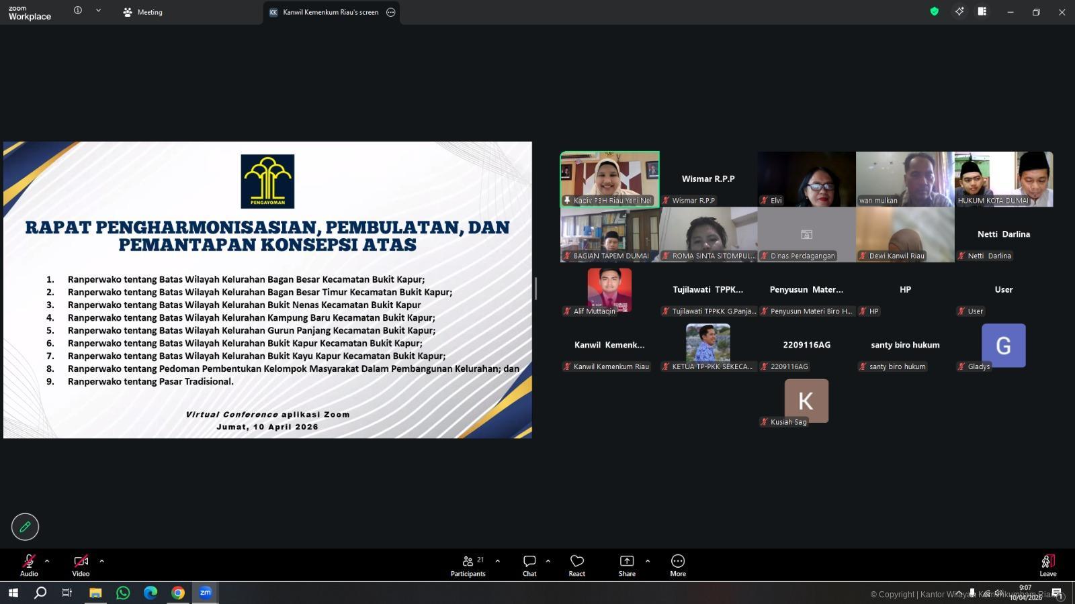Screen dimensions: 1075x604
Task: Unmute microphone with the Audio button
Action: coord(29,565)
